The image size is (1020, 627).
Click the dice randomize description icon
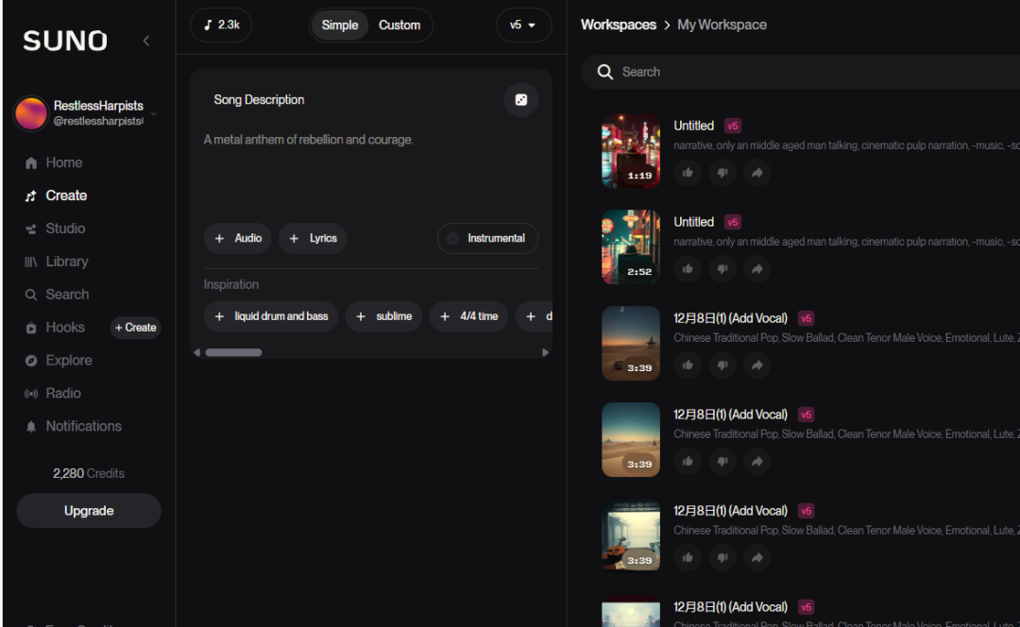click(x=520, y=99)
